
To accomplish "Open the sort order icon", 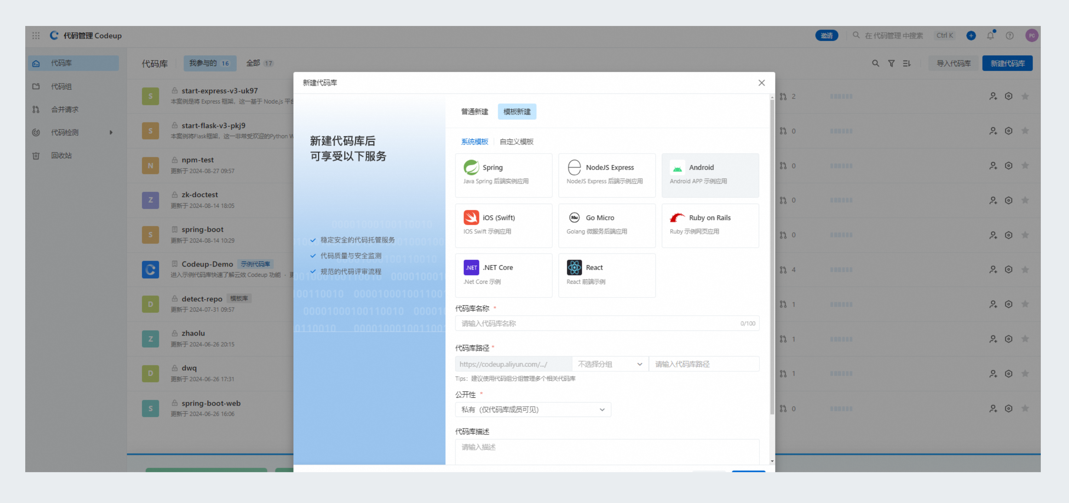I will [x=907, y=63].
